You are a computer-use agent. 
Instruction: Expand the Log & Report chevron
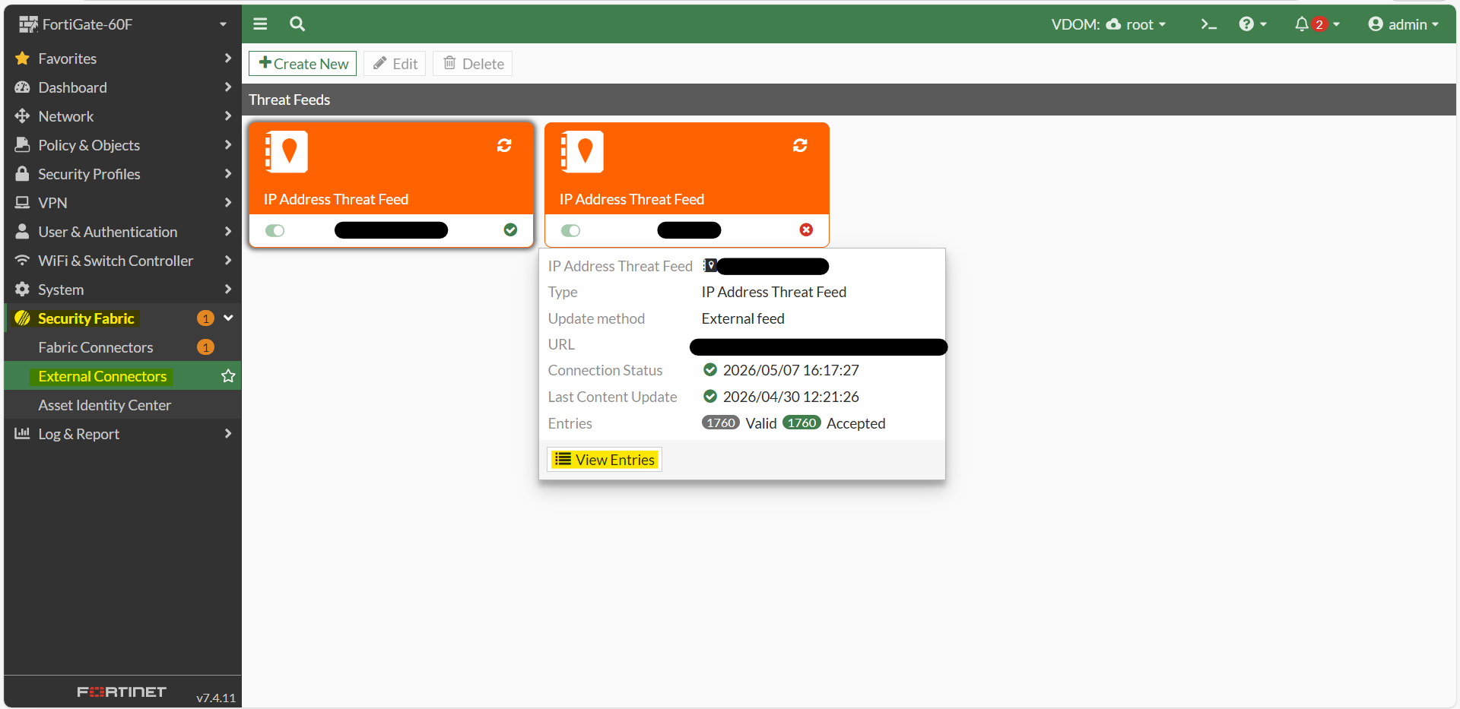[227, 434]
